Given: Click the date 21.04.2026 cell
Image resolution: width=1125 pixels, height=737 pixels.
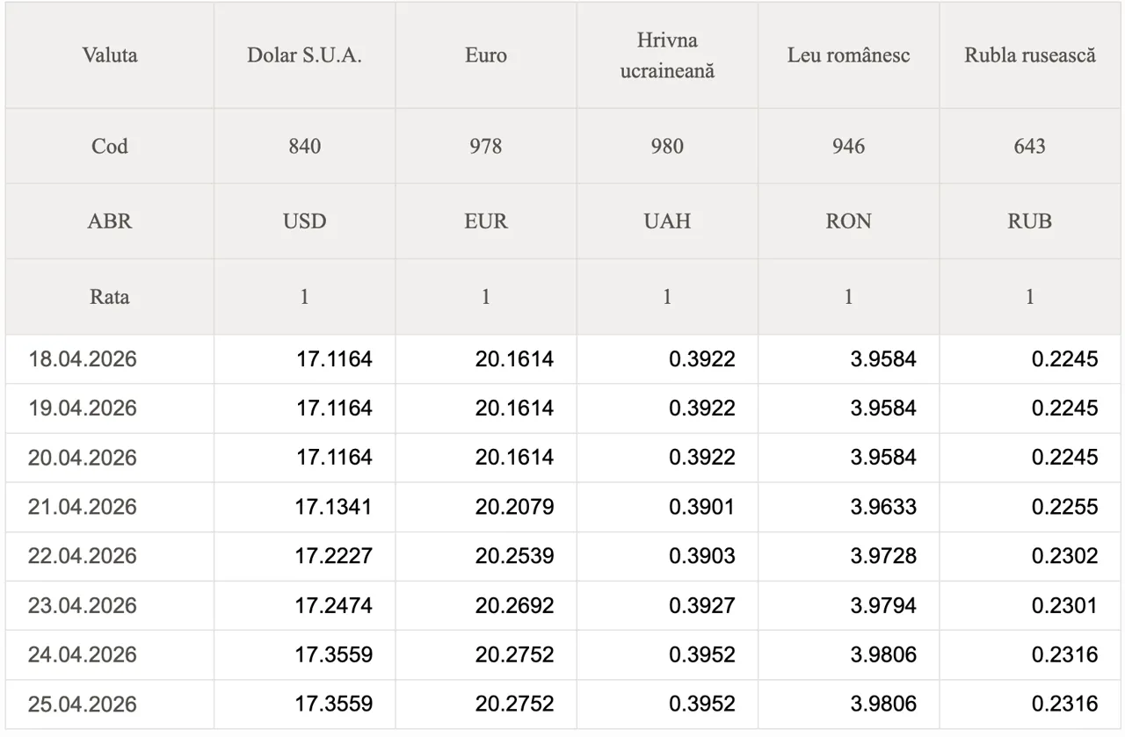Looking at the screenshot, I should click(x=83, y=507).
